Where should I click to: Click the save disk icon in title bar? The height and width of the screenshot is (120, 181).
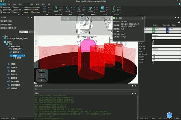point(5,1)
